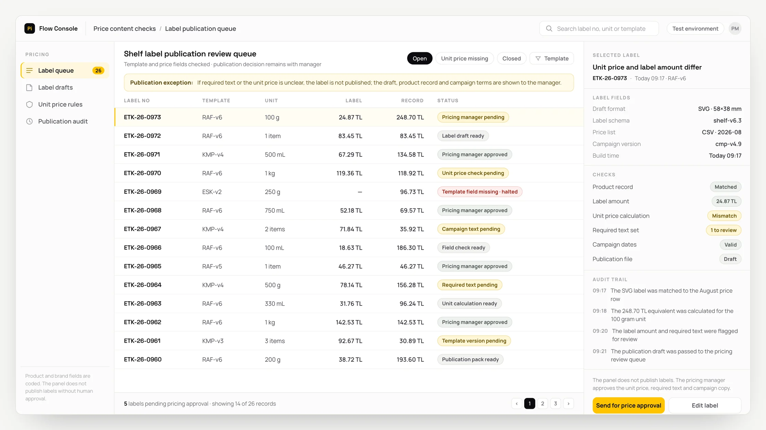Click the Template version pending status
The width and height of the screenshot is (766, 430).
tap(474, 341)
